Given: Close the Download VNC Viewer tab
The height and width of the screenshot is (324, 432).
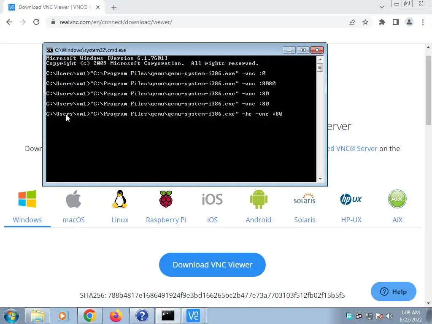Looking at the screenshot, I should [98, 7].
